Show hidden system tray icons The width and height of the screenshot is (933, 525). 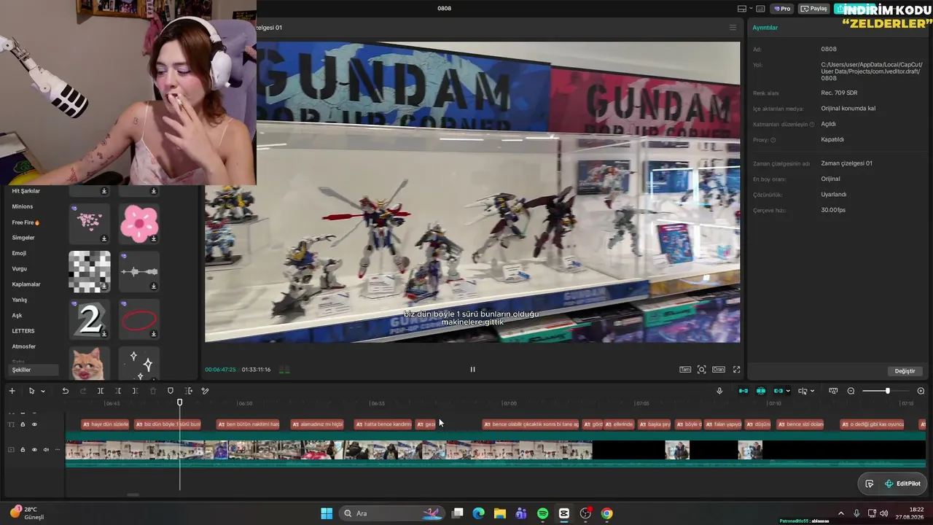(840, 513)
